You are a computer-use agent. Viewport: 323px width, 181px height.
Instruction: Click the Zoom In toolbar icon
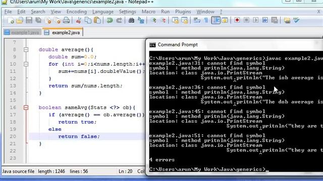(x=153, y=20)
